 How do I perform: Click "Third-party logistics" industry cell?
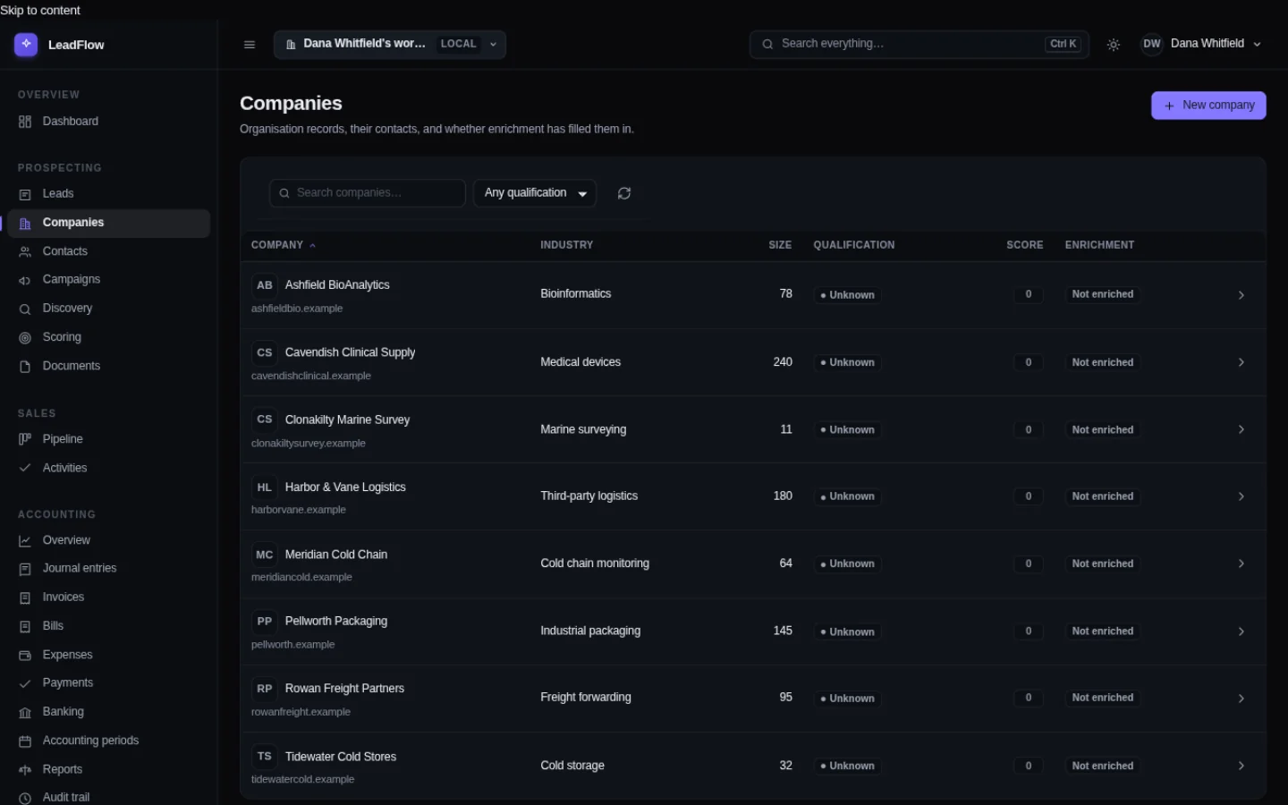pyautogui.click(x=589, y=496)
